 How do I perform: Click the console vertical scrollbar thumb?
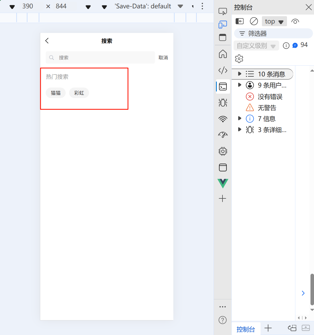312,289
